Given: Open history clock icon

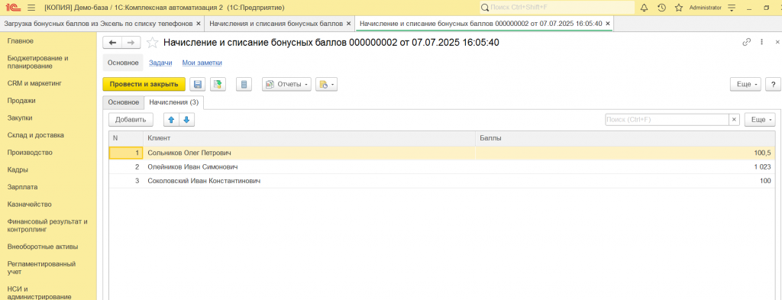Looking at the screenshot, I should [x=661, y=8].
